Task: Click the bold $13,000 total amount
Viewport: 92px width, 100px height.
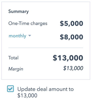Action: click(x=68, y=58)
